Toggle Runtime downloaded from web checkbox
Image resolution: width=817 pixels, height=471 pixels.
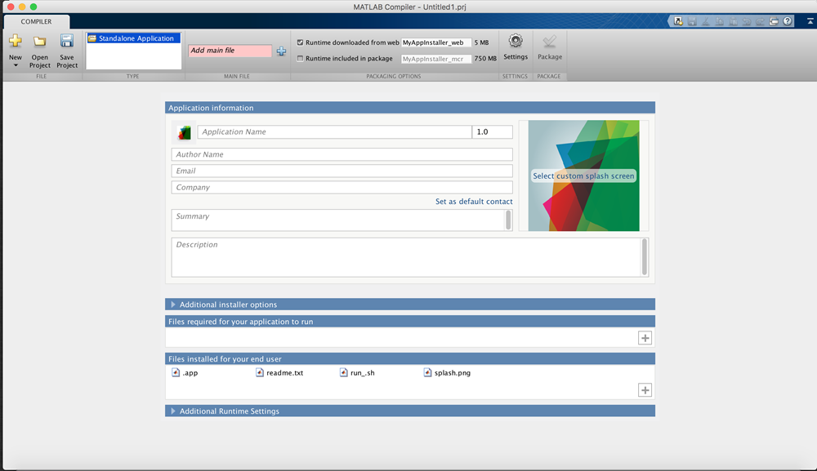coord(300,42)
